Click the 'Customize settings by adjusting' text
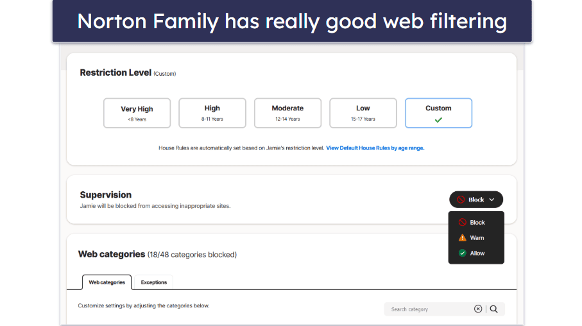 point(144,305)
